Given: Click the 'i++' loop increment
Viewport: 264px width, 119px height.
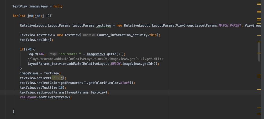Looking at the screenshot, I should 45,16.
